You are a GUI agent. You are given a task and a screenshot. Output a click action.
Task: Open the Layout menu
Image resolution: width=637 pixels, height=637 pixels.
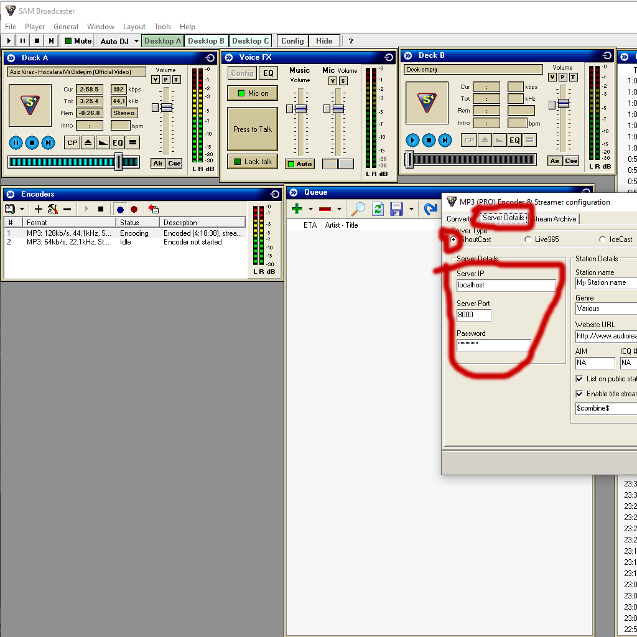(134, 26)
